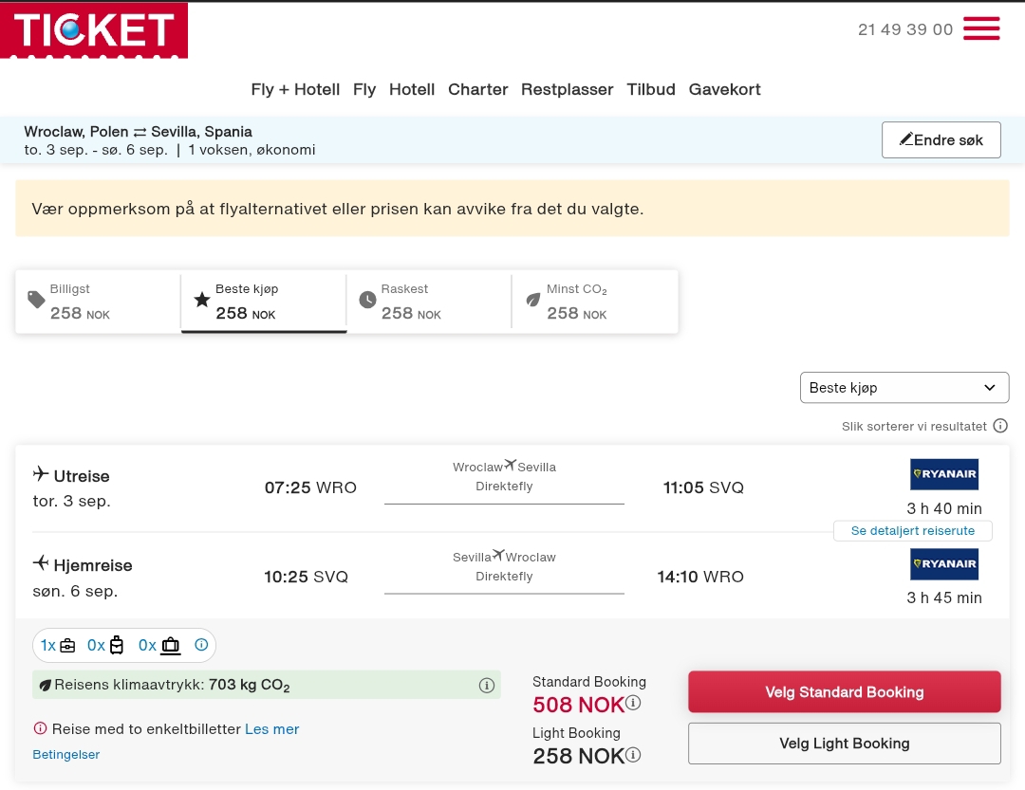Expand Se detaljert reiserute
The height and width of the screenshot is (790, 1025).
pyautogui.click(x=913, y=530)
